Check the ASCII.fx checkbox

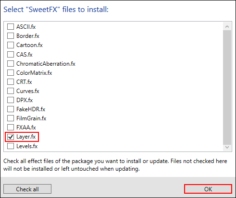coord(11,27)
